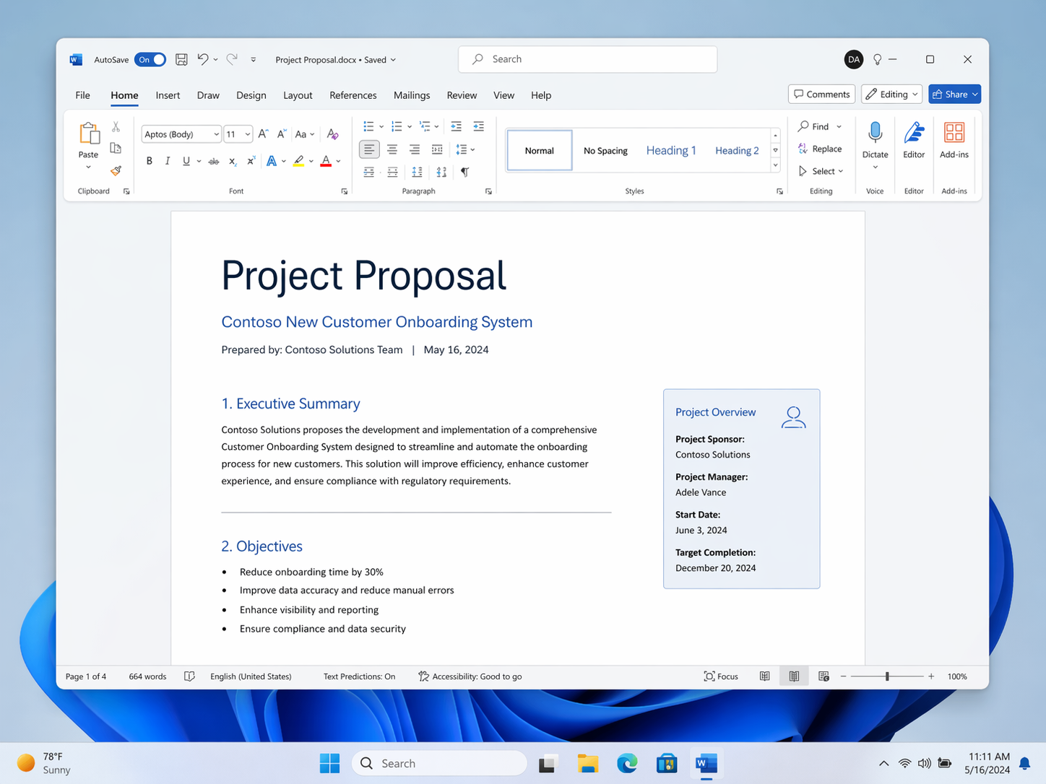Increase font size with grow icon
The image size is (1046, 784).
[263, 134]
